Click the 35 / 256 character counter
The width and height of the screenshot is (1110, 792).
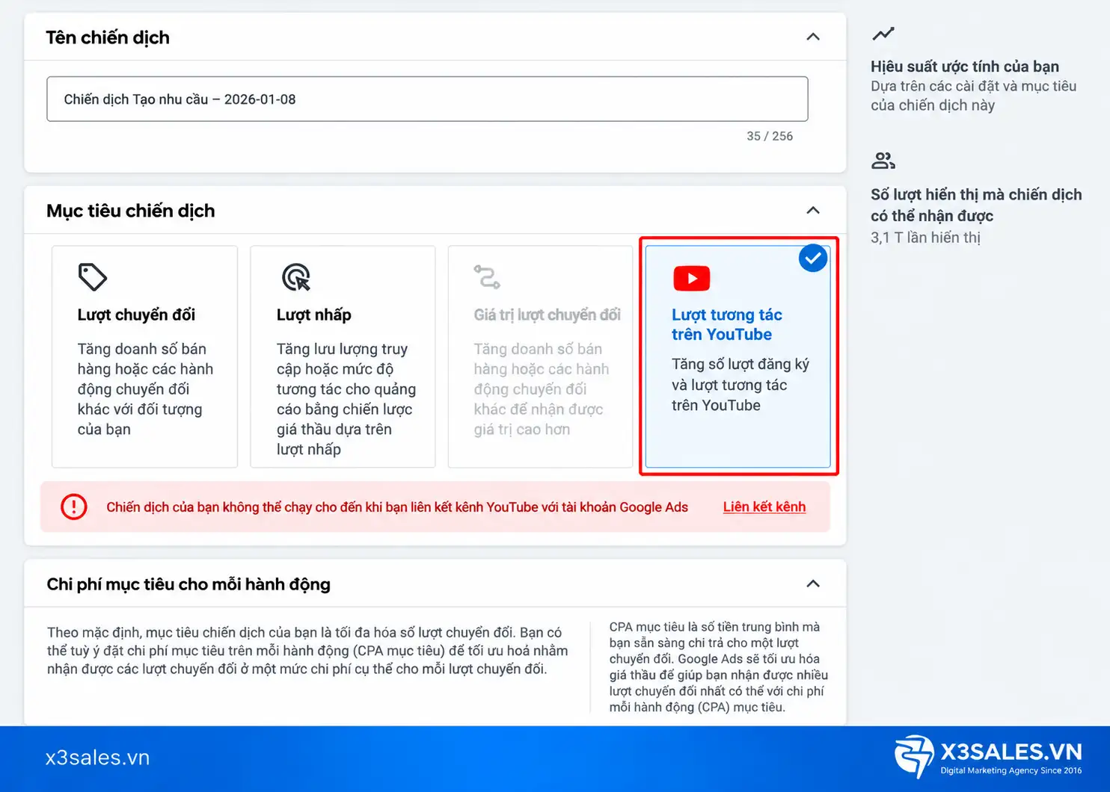click(770, 136)
